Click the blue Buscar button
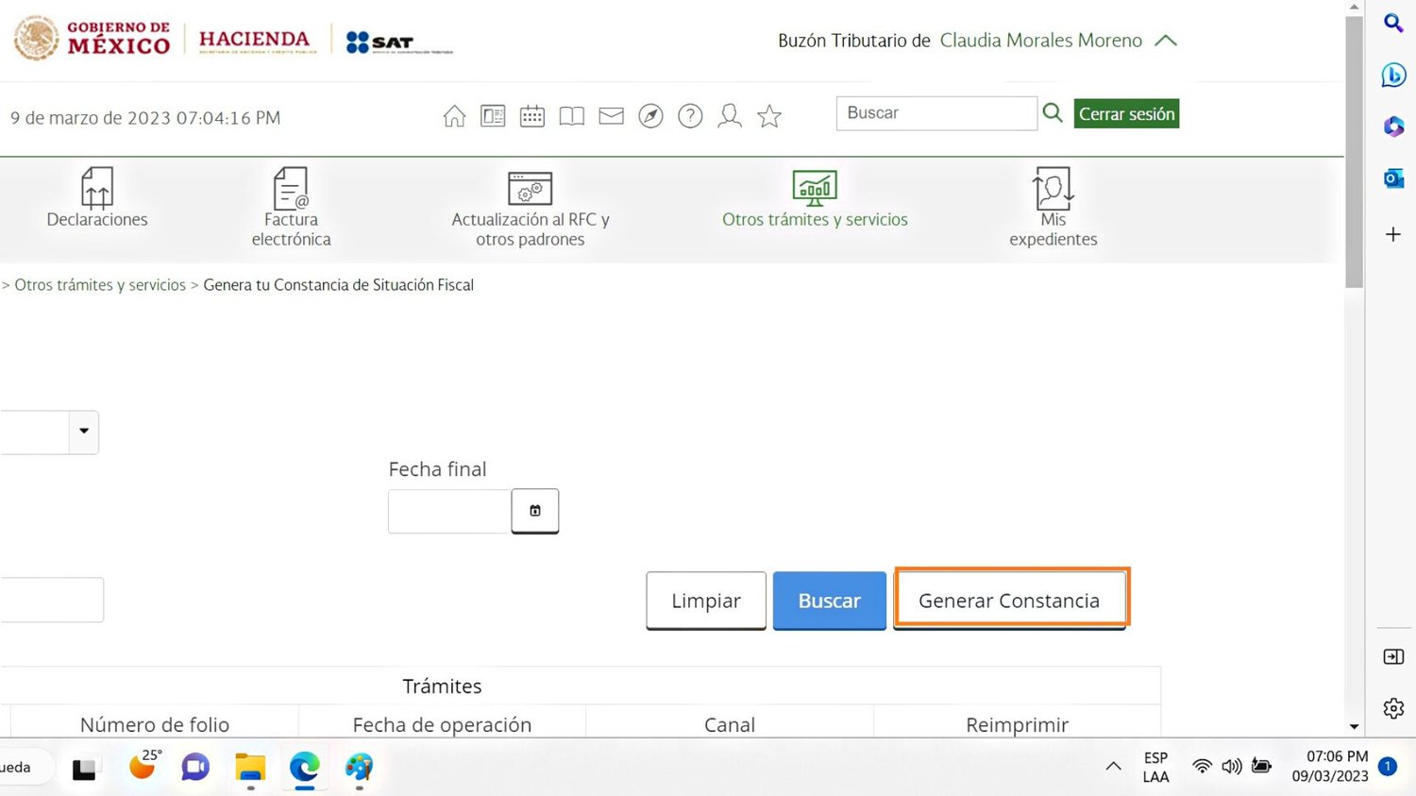Image resolution: width=1416 pixels, height=796 pixels. point(829,601)
